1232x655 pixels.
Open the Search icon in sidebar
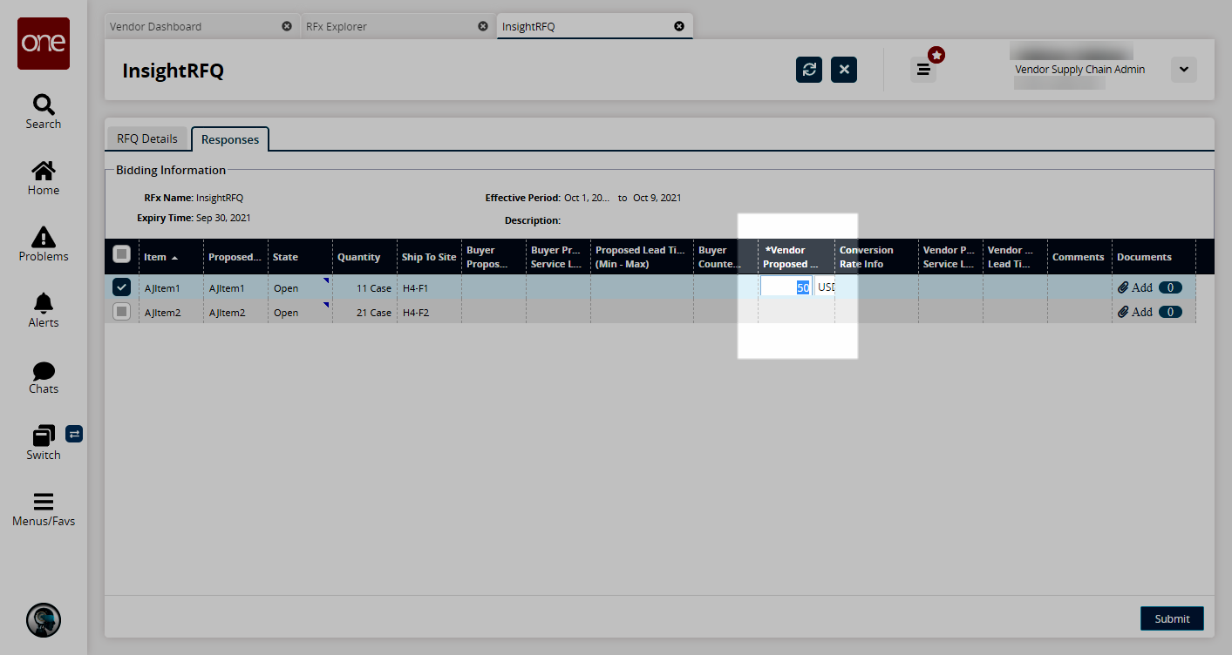43,105
